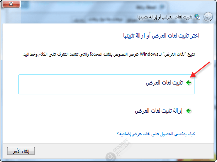Click green arrow beside إزالة تثبيت لغات العرض
This screenshot has height=162, width=217.
tap(189, 111)
